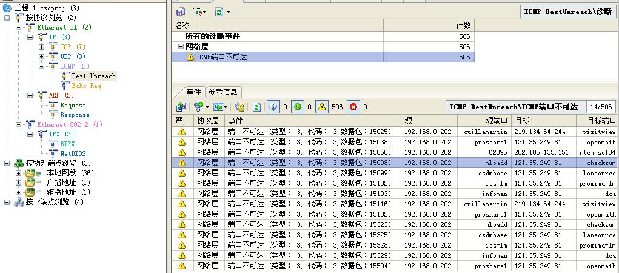The height and width of the screenshot is (273, 619).
Task: Collapse the IPX (2) tree node
Action: (x=30, y=134)
